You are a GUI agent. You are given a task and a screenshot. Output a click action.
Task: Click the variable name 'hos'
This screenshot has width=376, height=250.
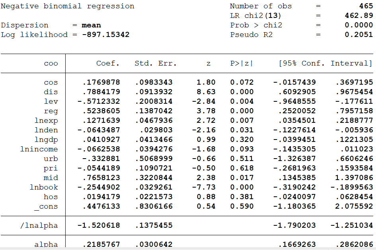[x=51, y=197]
